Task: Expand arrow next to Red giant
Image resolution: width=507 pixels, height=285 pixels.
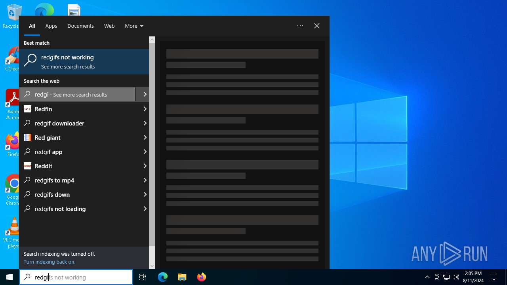Action: 145,137
